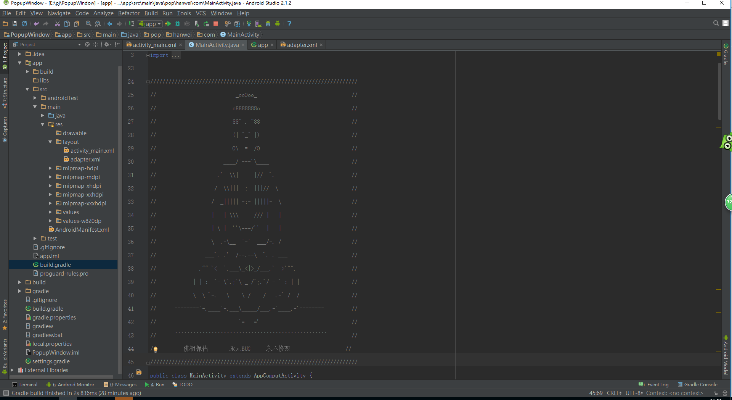Close the MainActivity.java tab
The image size is (732, 400).
243,45
